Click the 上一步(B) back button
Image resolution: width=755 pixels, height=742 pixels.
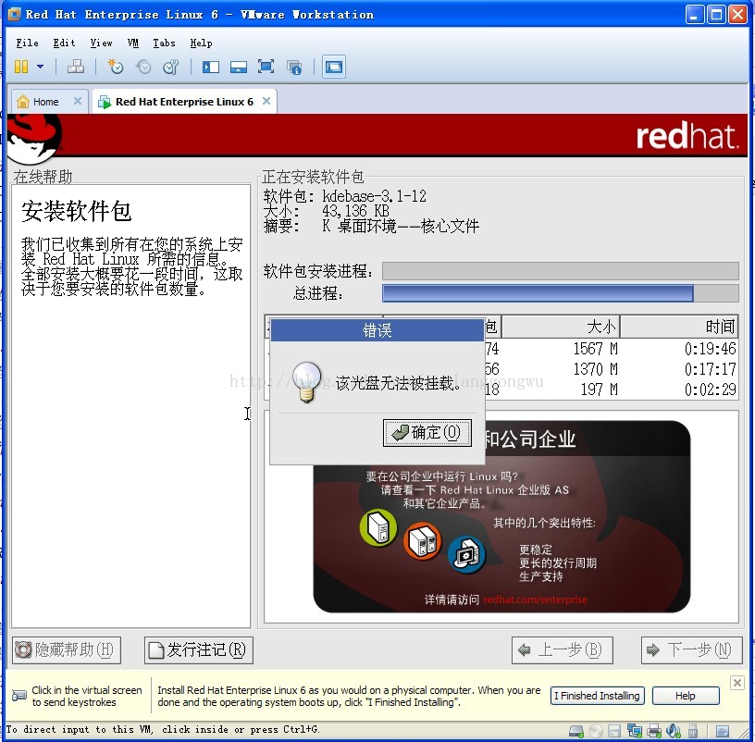point(562,650)
